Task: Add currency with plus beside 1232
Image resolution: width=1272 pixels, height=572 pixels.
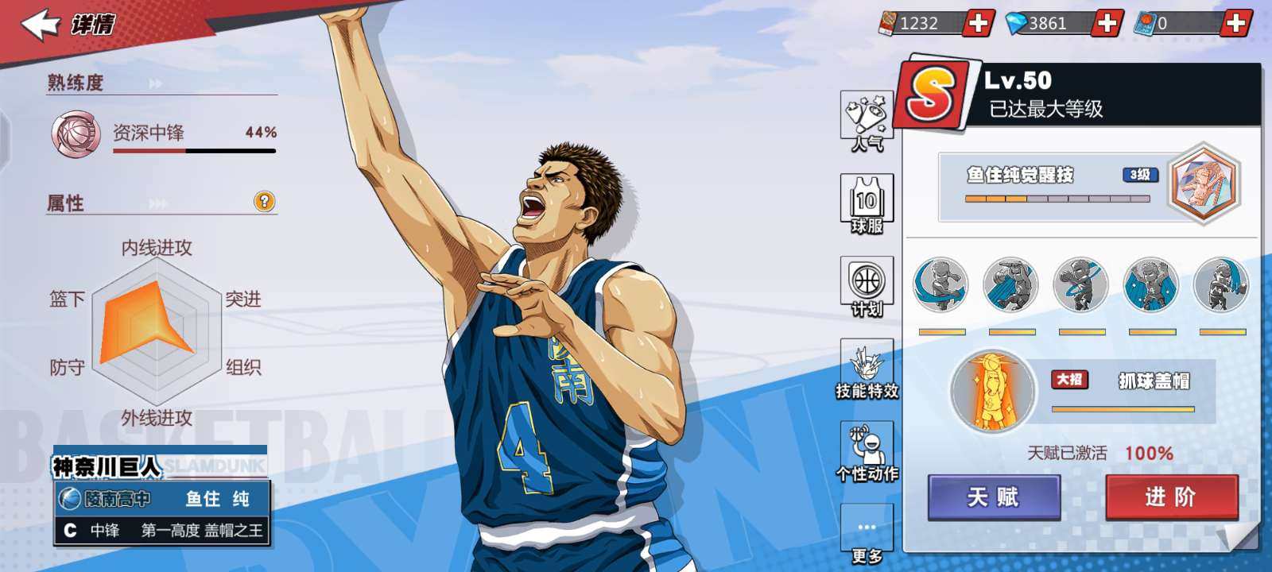Action: pos(978,23)
